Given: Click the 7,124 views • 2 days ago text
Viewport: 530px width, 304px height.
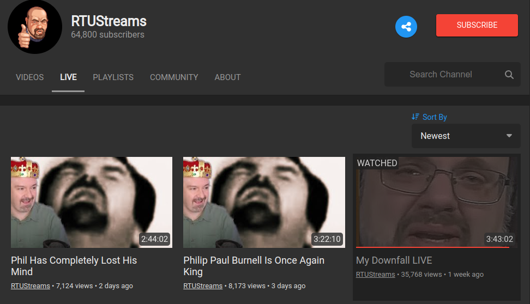Looking at the screenshot, I should (94, 286).
